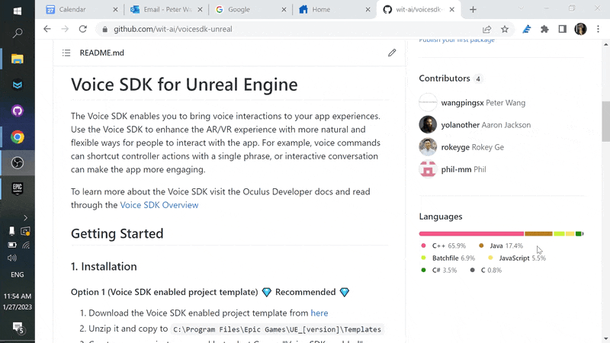Click yolanother's avatar thumbnail
The width and height of the screenshot is (610, 343).
[428, 125]
